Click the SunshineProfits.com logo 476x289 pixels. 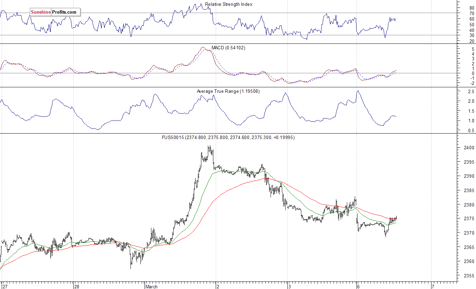[55, 12]
